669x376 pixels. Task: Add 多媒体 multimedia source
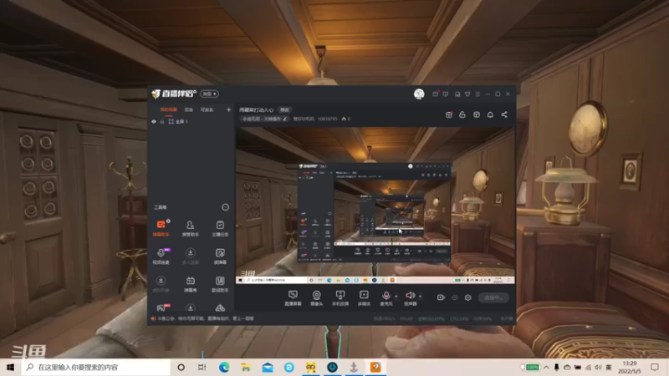tap(364, 298)
